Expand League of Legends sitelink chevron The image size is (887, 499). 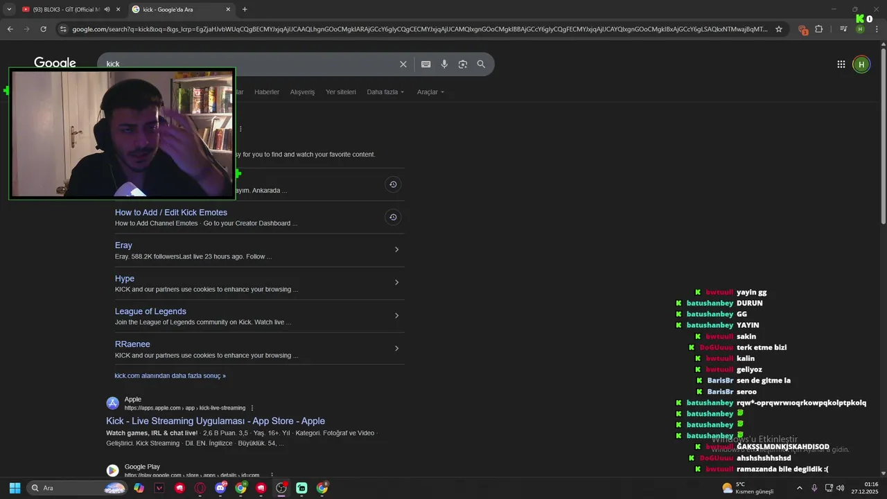click(396, 315)
